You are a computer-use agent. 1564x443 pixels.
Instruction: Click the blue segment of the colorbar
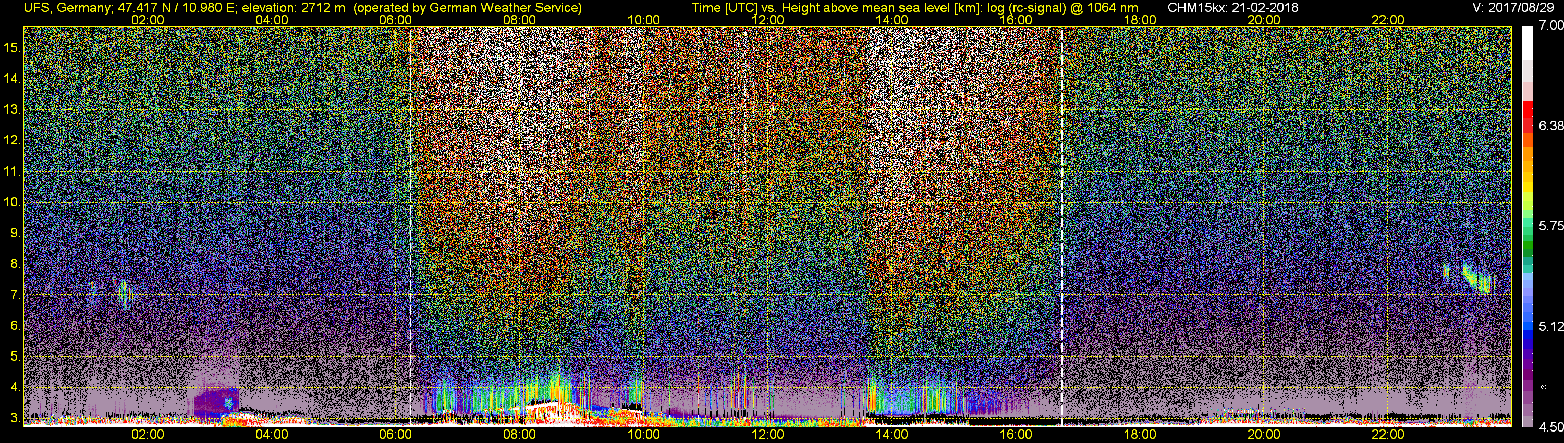(1528, 335)
